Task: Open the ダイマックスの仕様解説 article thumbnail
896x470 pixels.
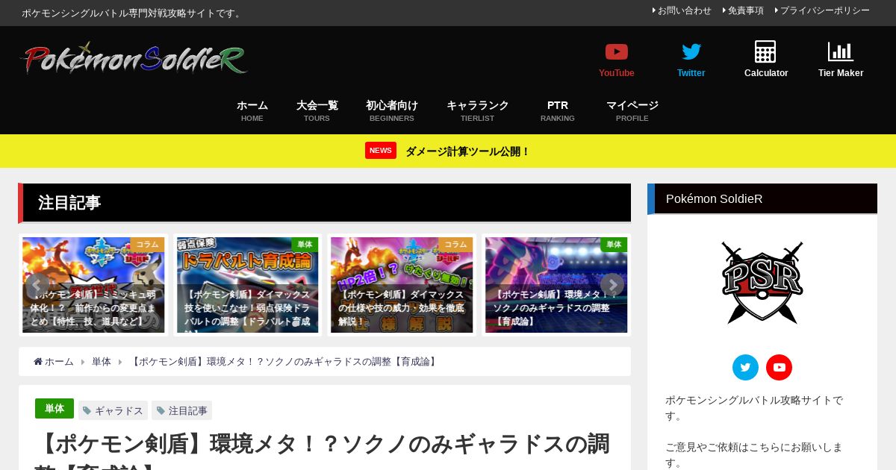Action: coord(402,285)
